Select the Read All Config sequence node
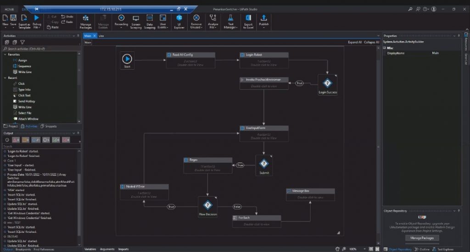 point(190,60)
